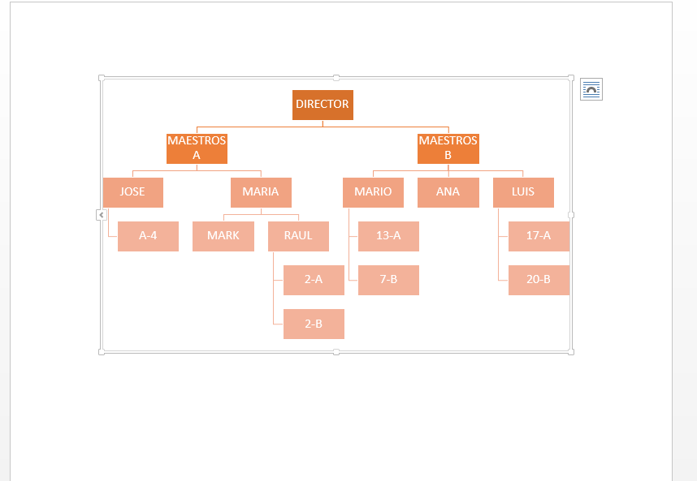Select the MAESTROS A box
Screen dimensions: 697x481
197,148
